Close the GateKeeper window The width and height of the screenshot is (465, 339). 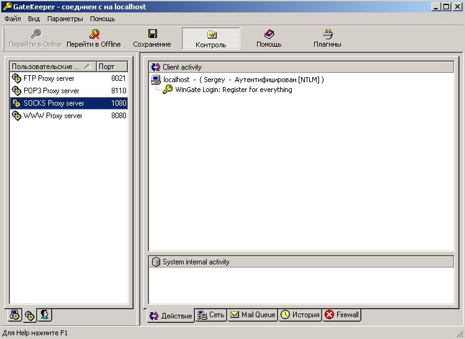(458, 7)
